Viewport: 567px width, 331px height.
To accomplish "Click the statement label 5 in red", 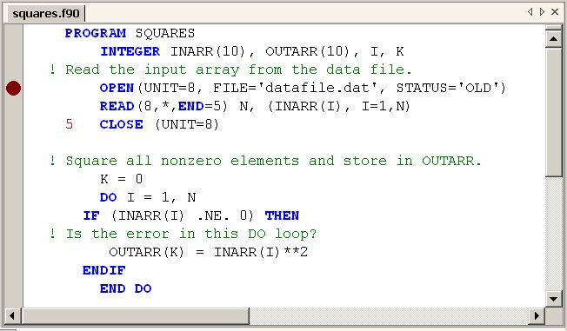I will [x=69, y=124].
